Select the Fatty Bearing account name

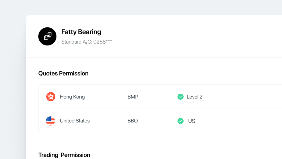point(81,32)
